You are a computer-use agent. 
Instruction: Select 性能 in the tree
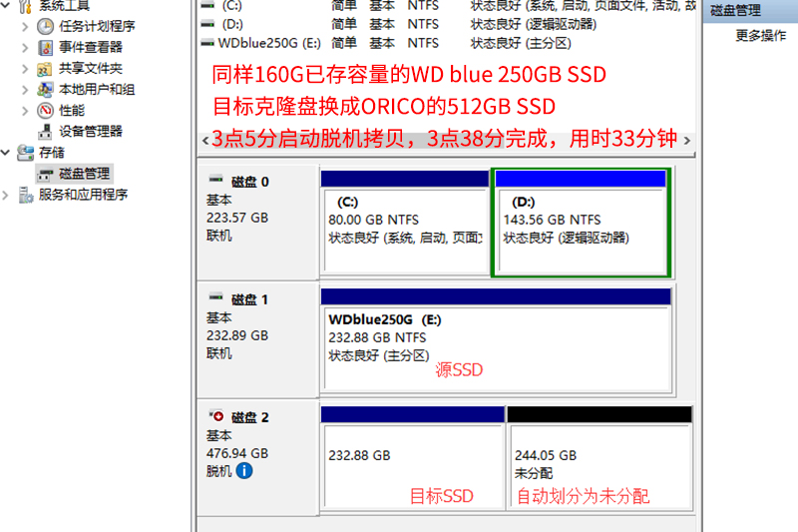coord(72,111)
